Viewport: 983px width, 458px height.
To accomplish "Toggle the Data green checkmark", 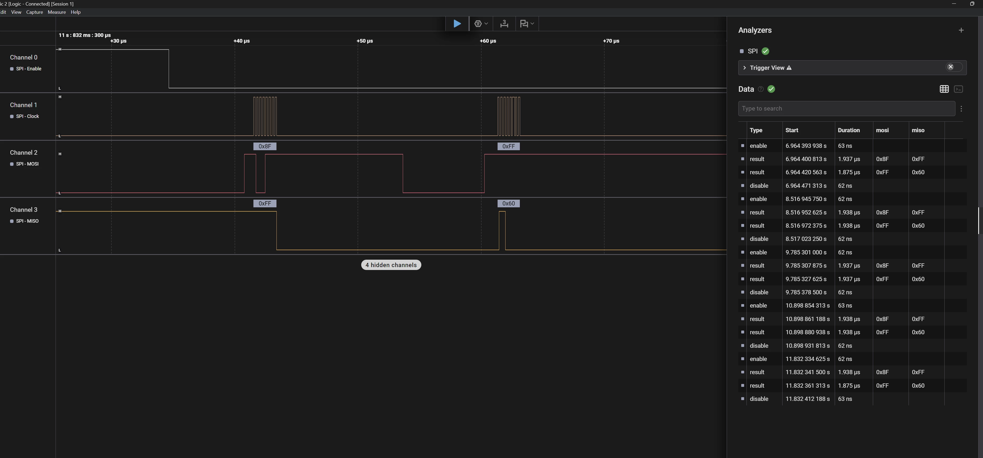I will (x=771, y=89).
